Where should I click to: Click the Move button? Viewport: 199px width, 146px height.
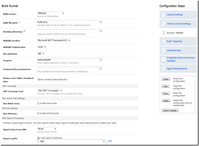(166, 94)
